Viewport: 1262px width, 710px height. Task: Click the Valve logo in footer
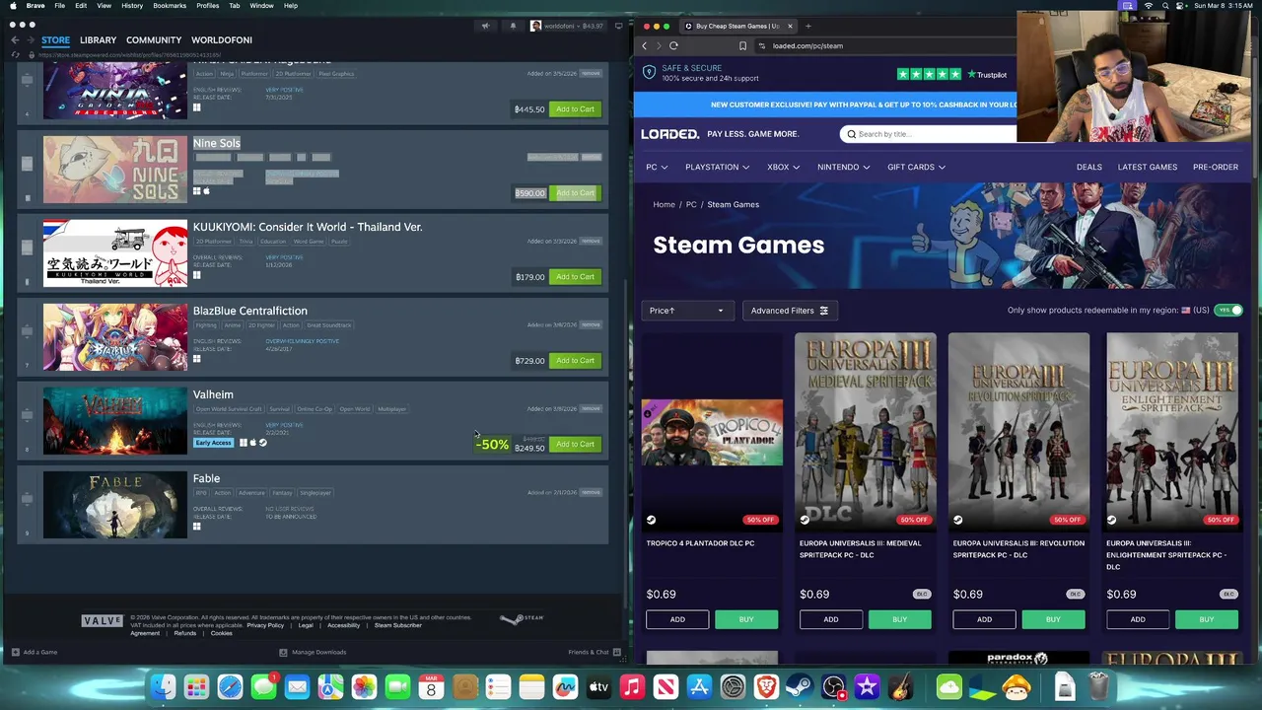(103, 620)
